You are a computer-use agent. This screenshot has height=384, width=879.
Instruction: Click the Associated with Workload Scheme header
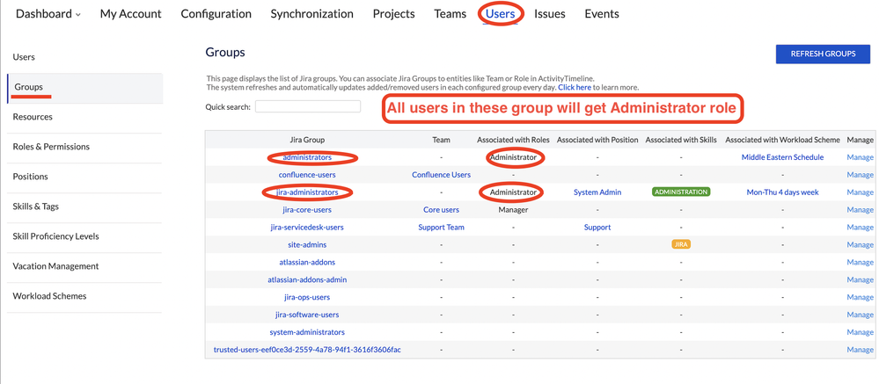point(782,140)
